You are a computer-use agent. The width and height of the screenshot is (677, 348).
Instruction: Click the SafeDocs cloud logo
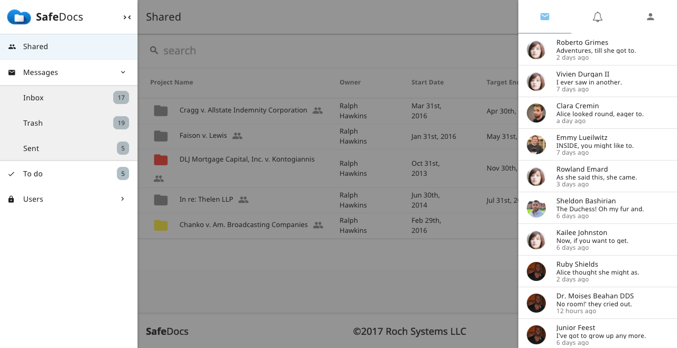(x=19, y=17)
